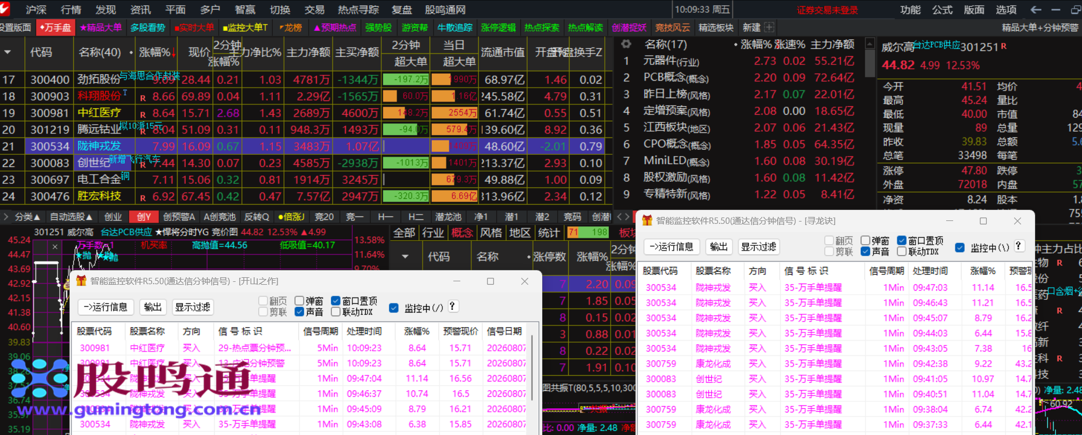
Task: Click the 证券交易未登录 status text
Action: [x=827, y=10]
